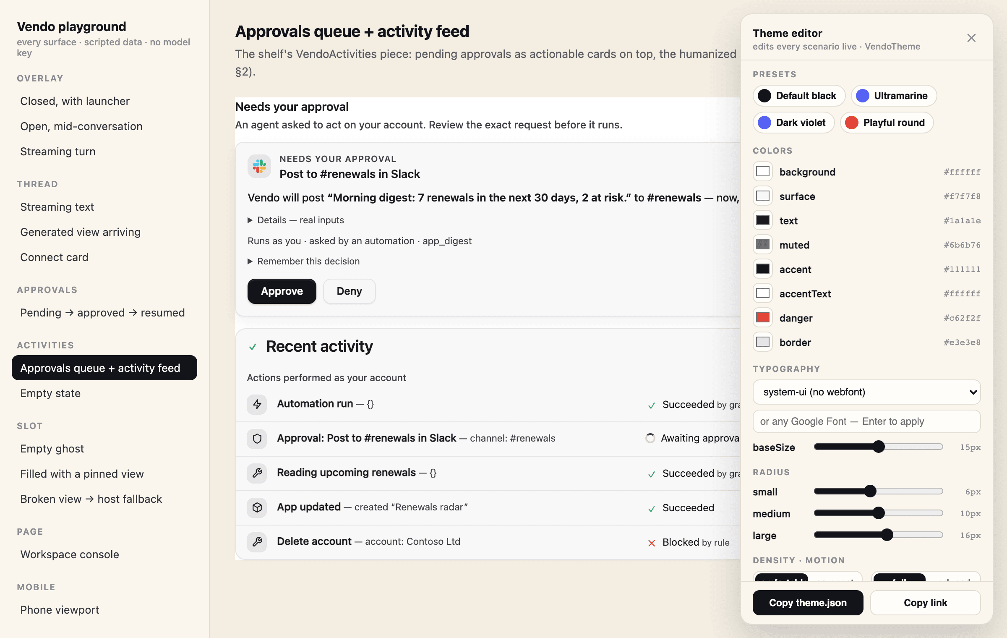Viewport: 1007px width, 638px height.
Task: Open the Connect card scenario
Action: pos(104,257)
